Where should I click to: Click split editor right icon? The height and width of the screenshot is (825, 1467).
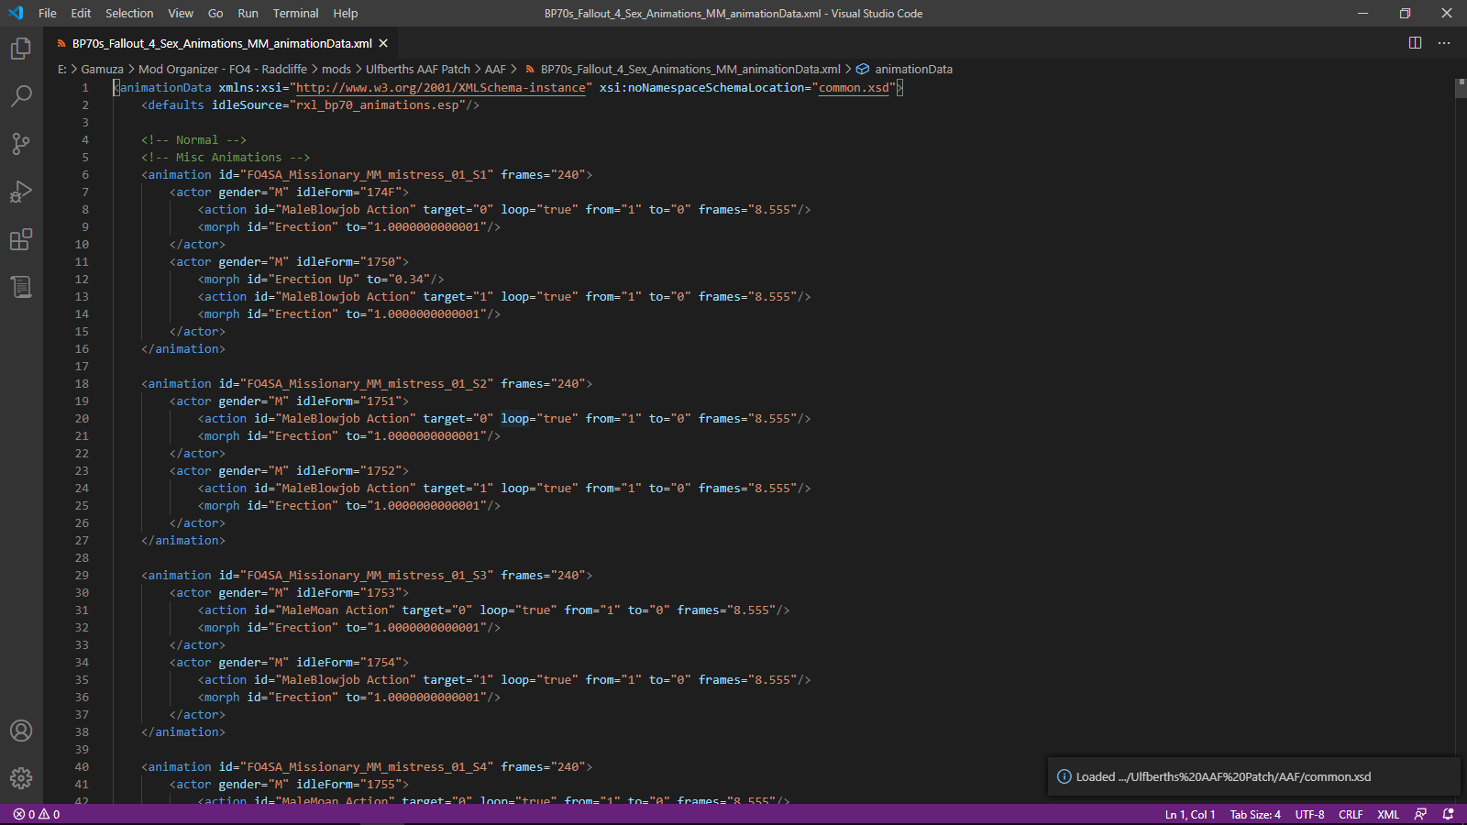[1415, 43]
